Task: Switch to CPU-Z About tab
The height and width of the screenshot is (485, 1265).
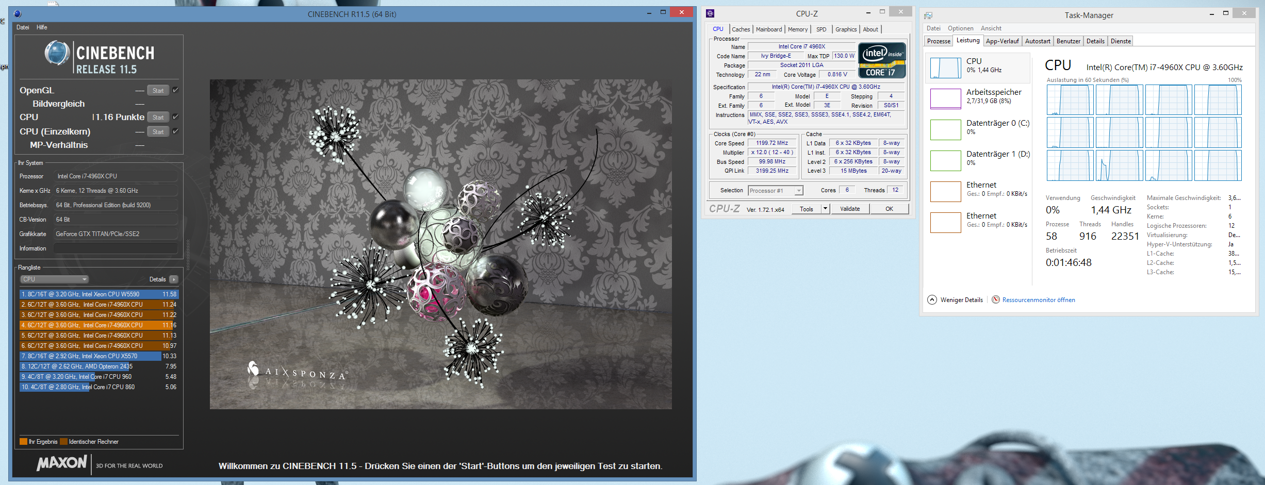Action: pyautogui.click(x=870, y=29)
